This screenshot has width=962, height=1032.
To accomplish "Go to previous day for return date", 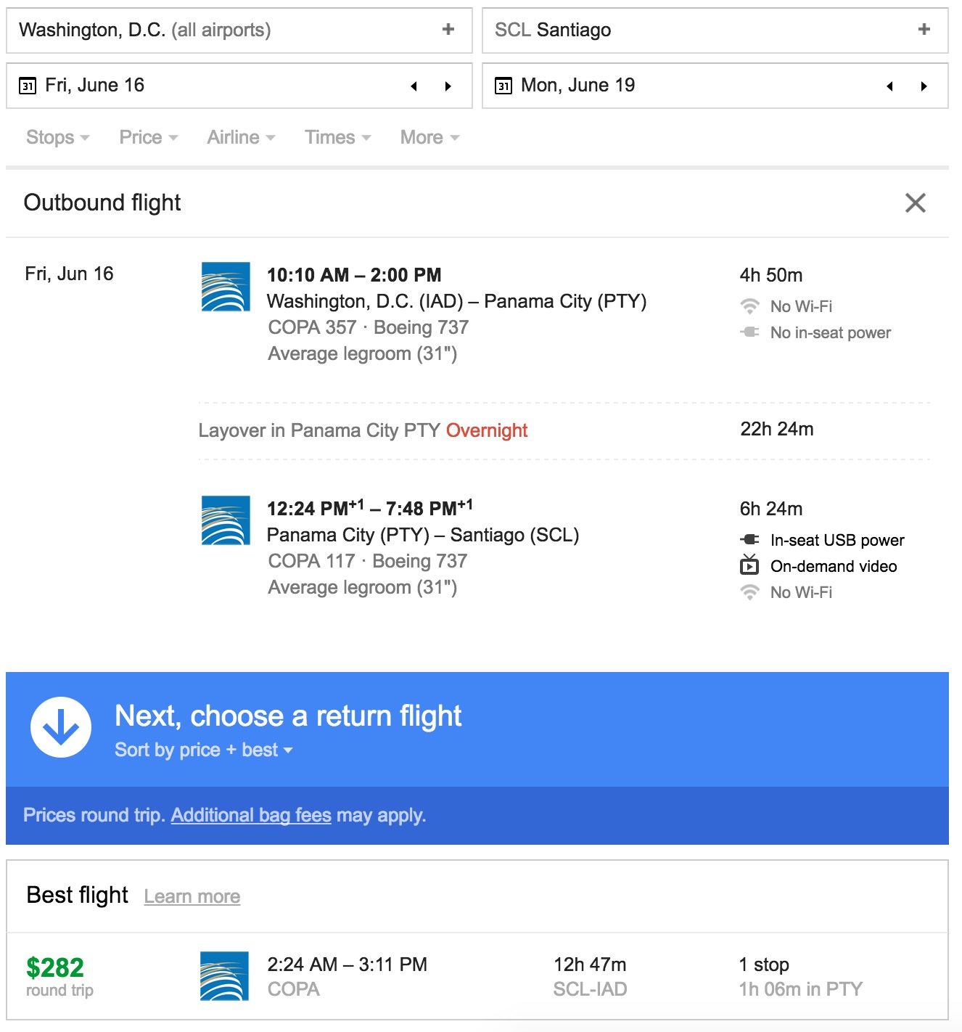I will (889, 86).
